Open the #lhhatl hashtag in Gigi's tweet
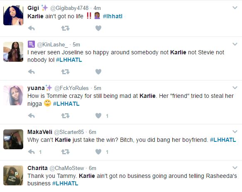 tap(112, 16)
